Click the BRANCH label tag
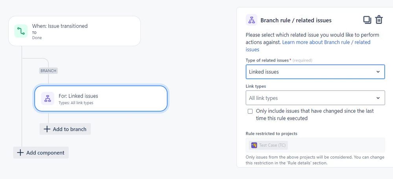The width and height of the screenshot is (393, 179). click(x=48, y=71)
